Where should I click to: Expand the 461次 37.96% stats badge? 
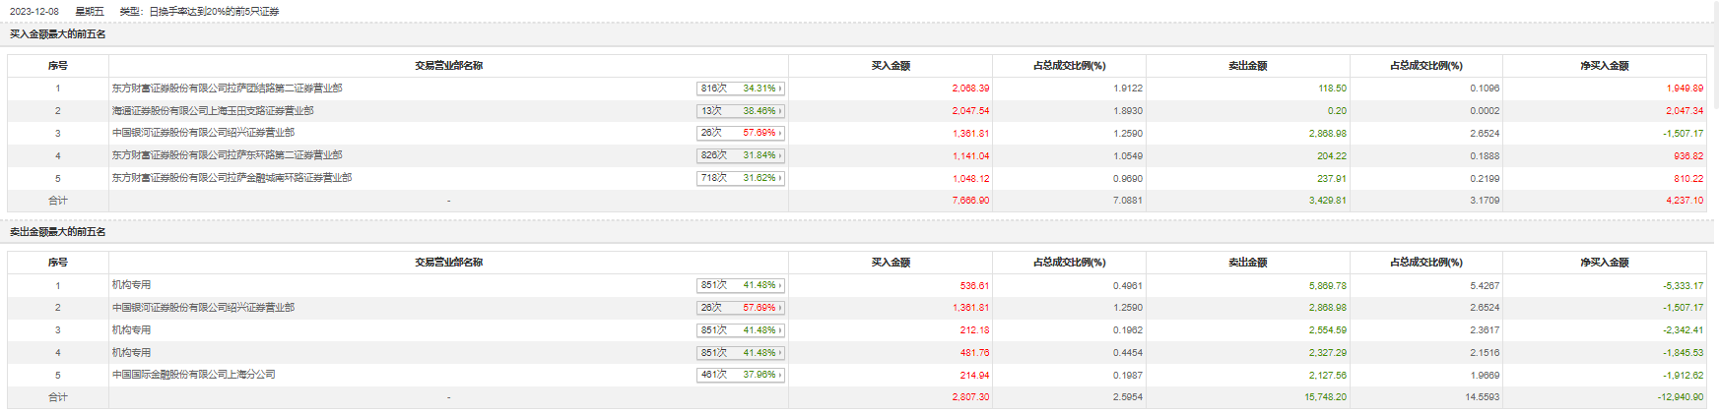(741, 375)
